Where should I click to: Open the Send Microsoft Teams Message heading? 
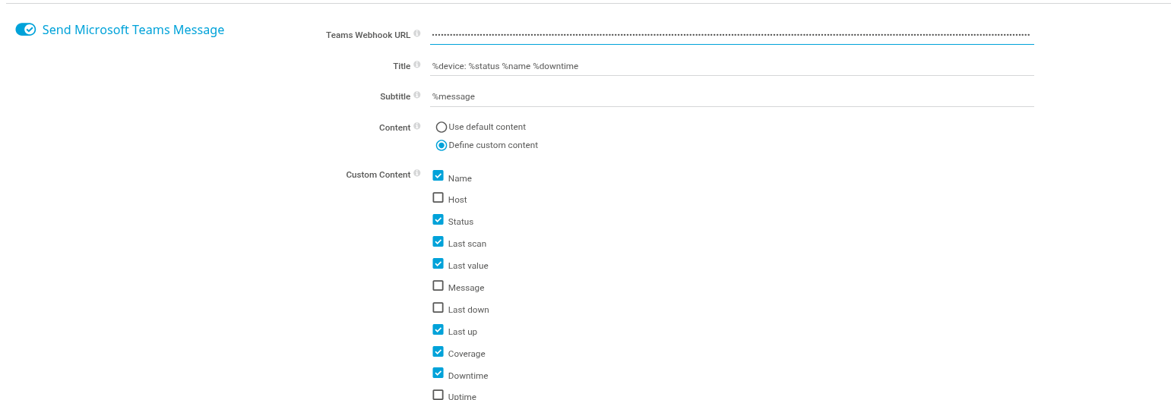tap(133, 30)
